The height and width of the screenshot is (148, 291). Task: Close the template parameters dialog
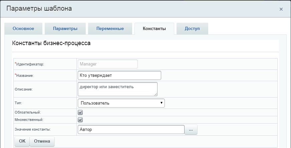click(x=281, y=9)
